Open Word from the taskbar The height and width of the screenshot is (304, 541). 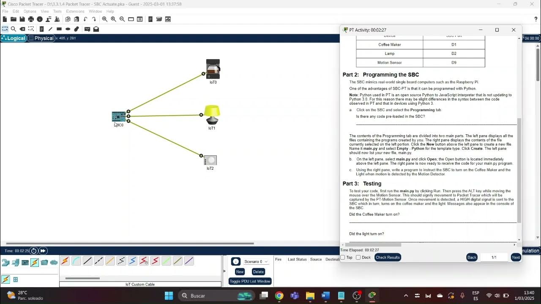tap(325, 296)
